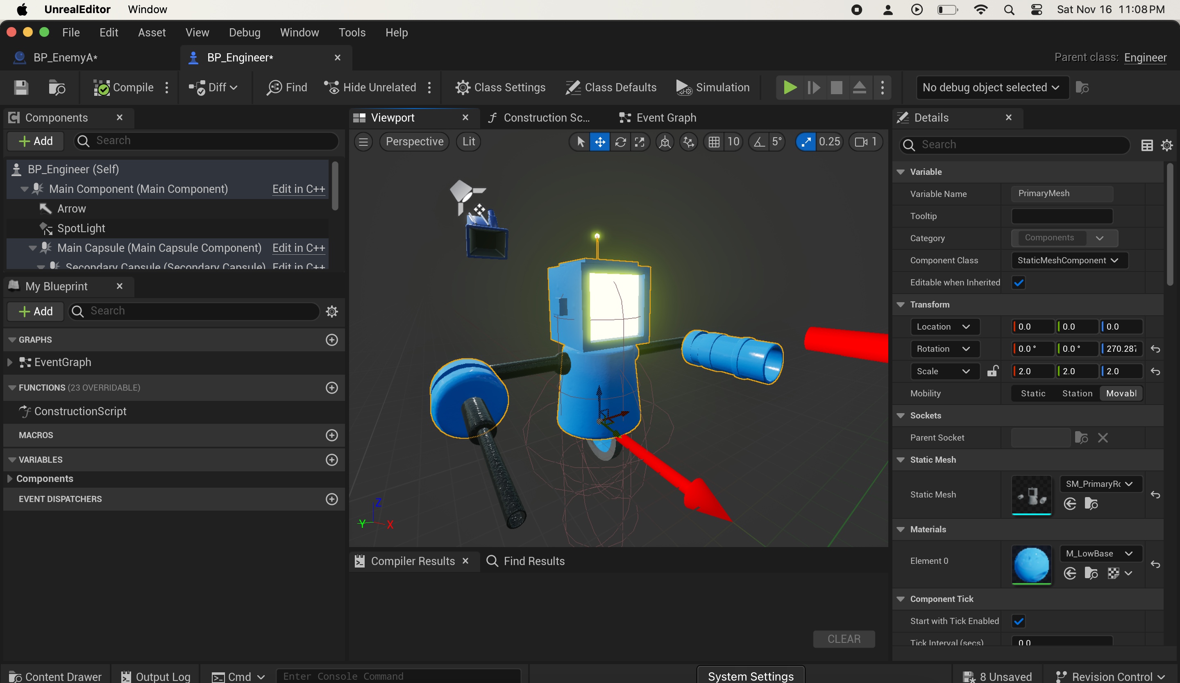Select the scale transform tool in viewport
1180x683 pixels.
640,142
